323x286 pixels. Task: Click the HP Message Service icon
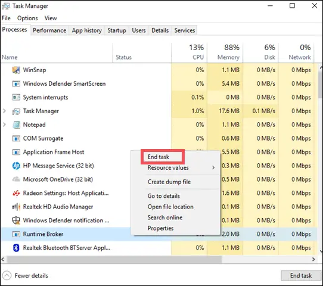(x=16, y=166)
